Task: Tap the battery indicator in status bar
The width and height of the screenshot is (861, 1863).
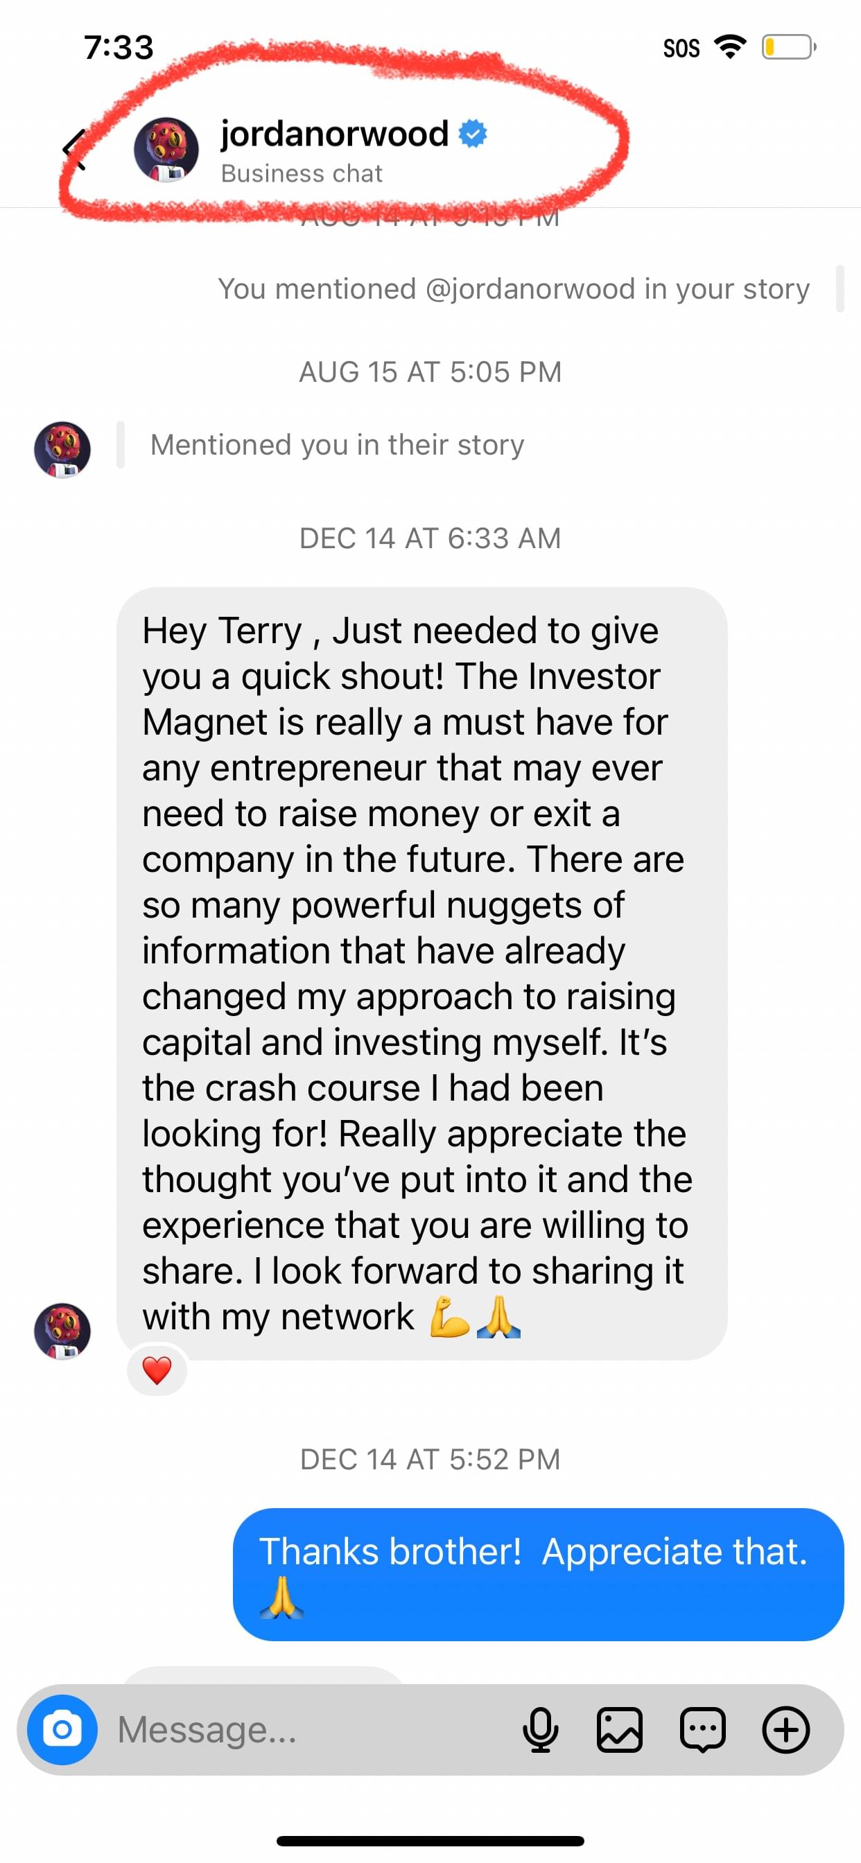Action: pyautogui.click(x=788, y=48)
